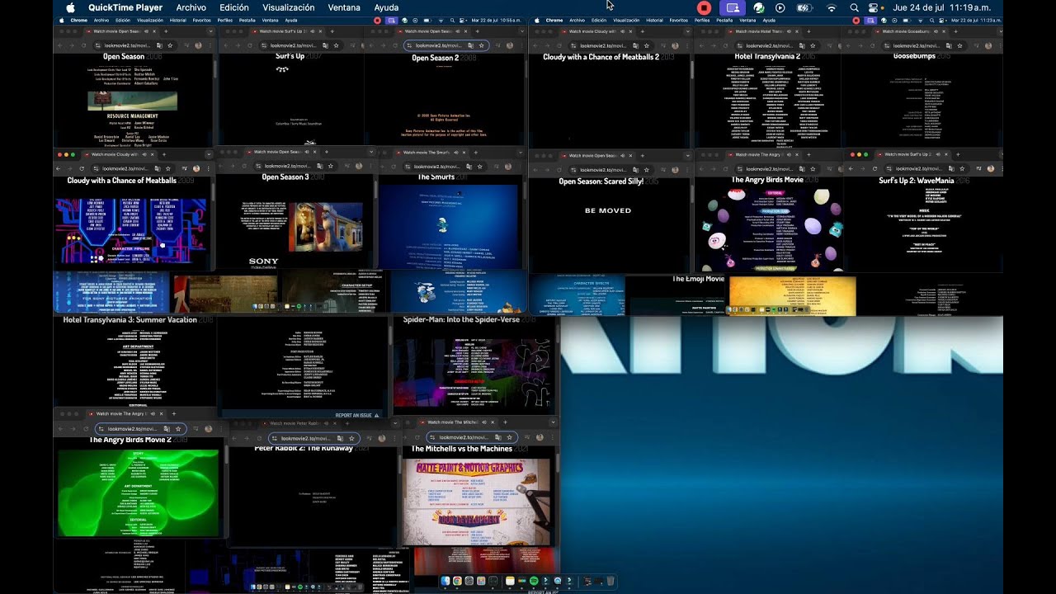Click the purple screen sharing status icon
This screenshot has height=594, width=1056.
click(x=732, y=7)
